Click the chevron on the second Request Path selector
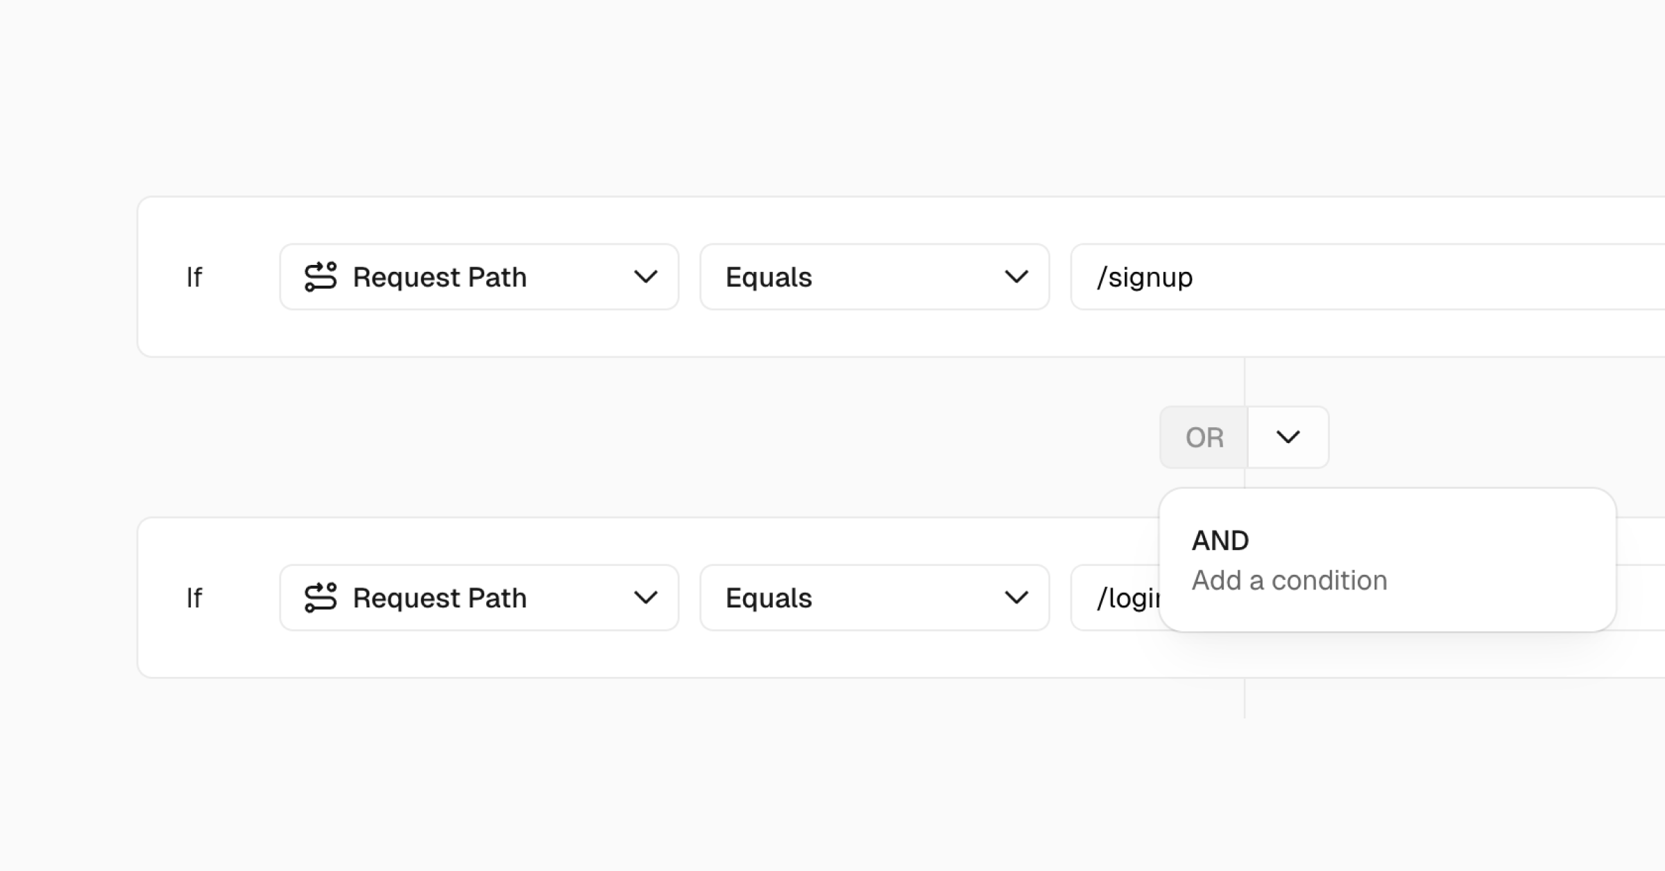The height and width of the screenshot is (871, 1665). (x=646, y=597)
